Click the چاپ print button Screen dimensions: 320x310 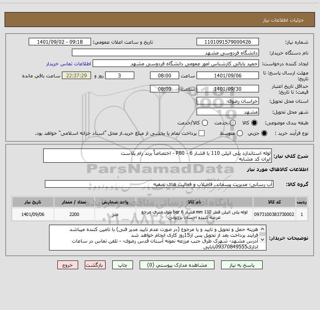click(x=123, y=265)
